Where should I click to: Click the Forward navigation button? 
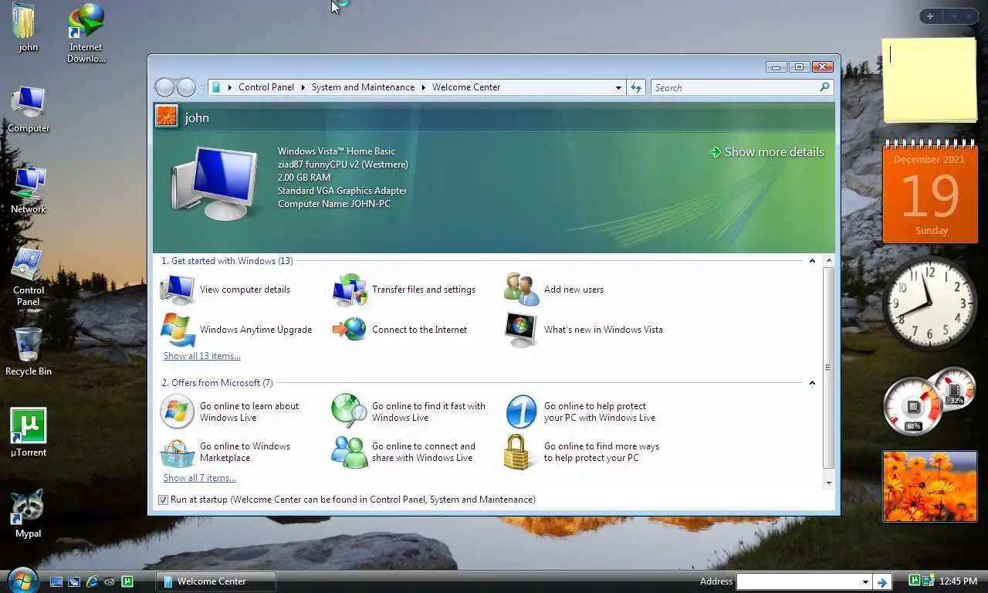pos(186,87)
